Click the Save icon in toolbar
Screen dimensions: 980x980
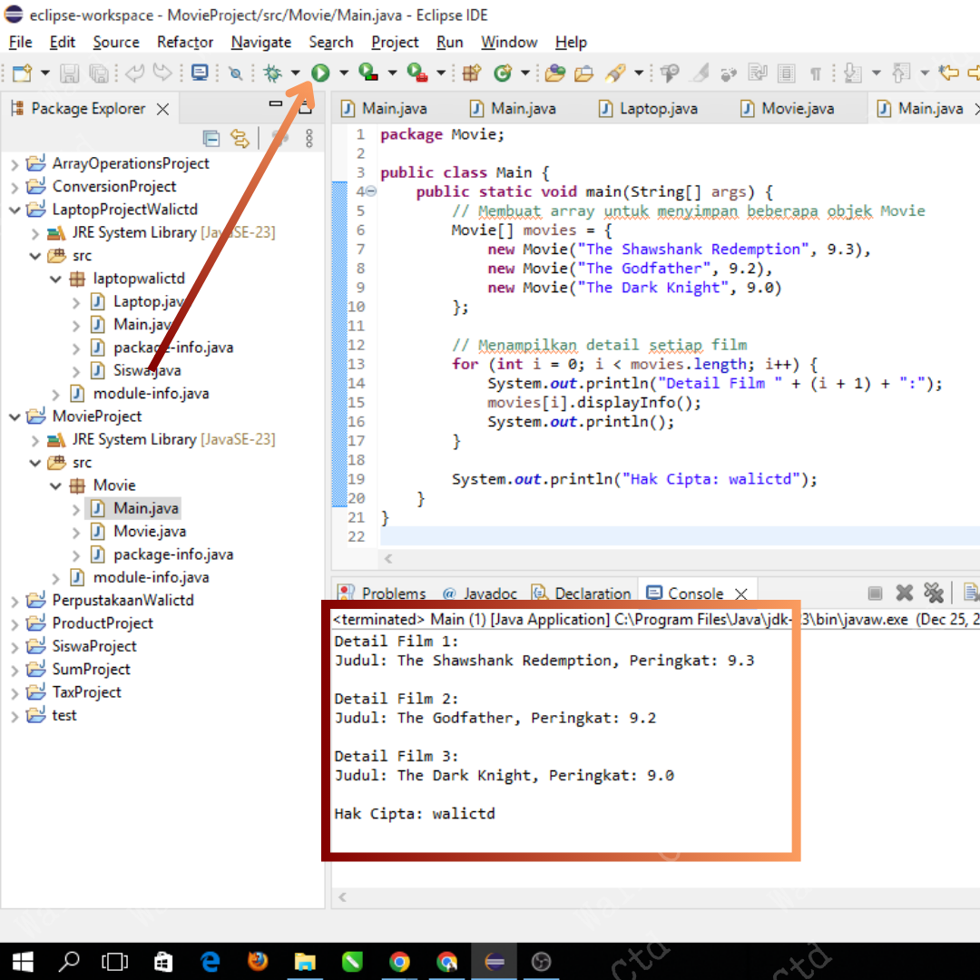70,73
